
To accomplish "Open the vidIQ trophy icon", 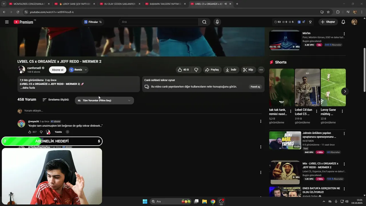I will tap(310, 22).
